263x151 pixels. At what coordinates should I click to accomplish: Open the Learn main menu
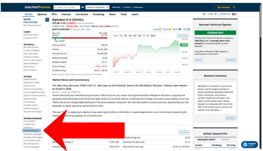[135, 14]
